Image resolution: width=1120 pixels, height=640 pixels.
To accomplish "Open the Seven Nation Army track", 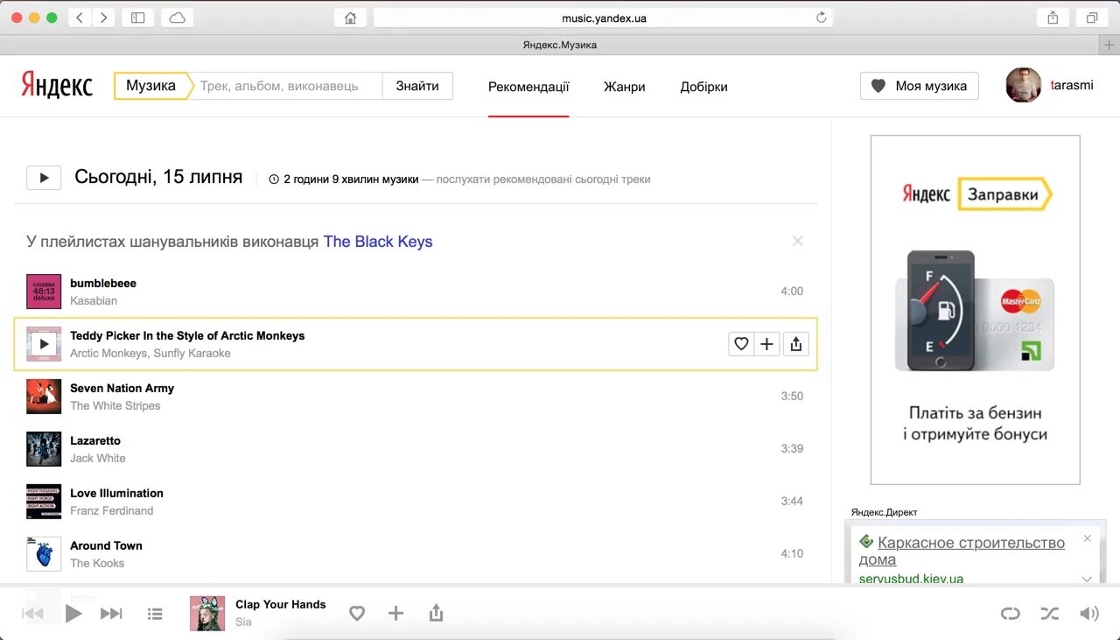I will click(x=122, y=388).
